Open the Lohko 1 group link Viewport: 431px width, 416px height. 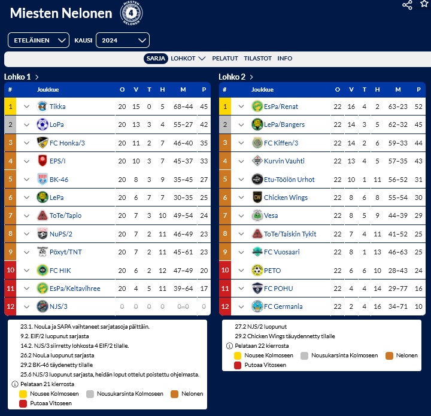point(22,77)
